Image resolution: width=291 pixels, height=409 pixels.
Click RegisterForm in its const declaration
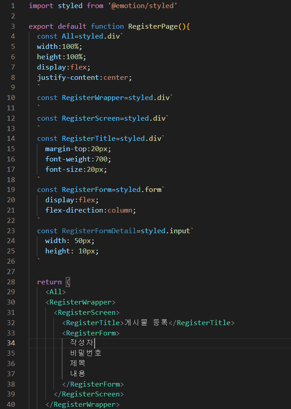tap(87, 190)
